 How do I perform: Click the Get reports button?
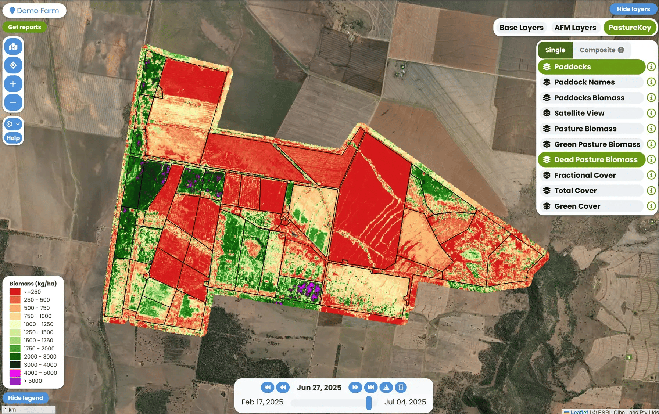point(25,27)
